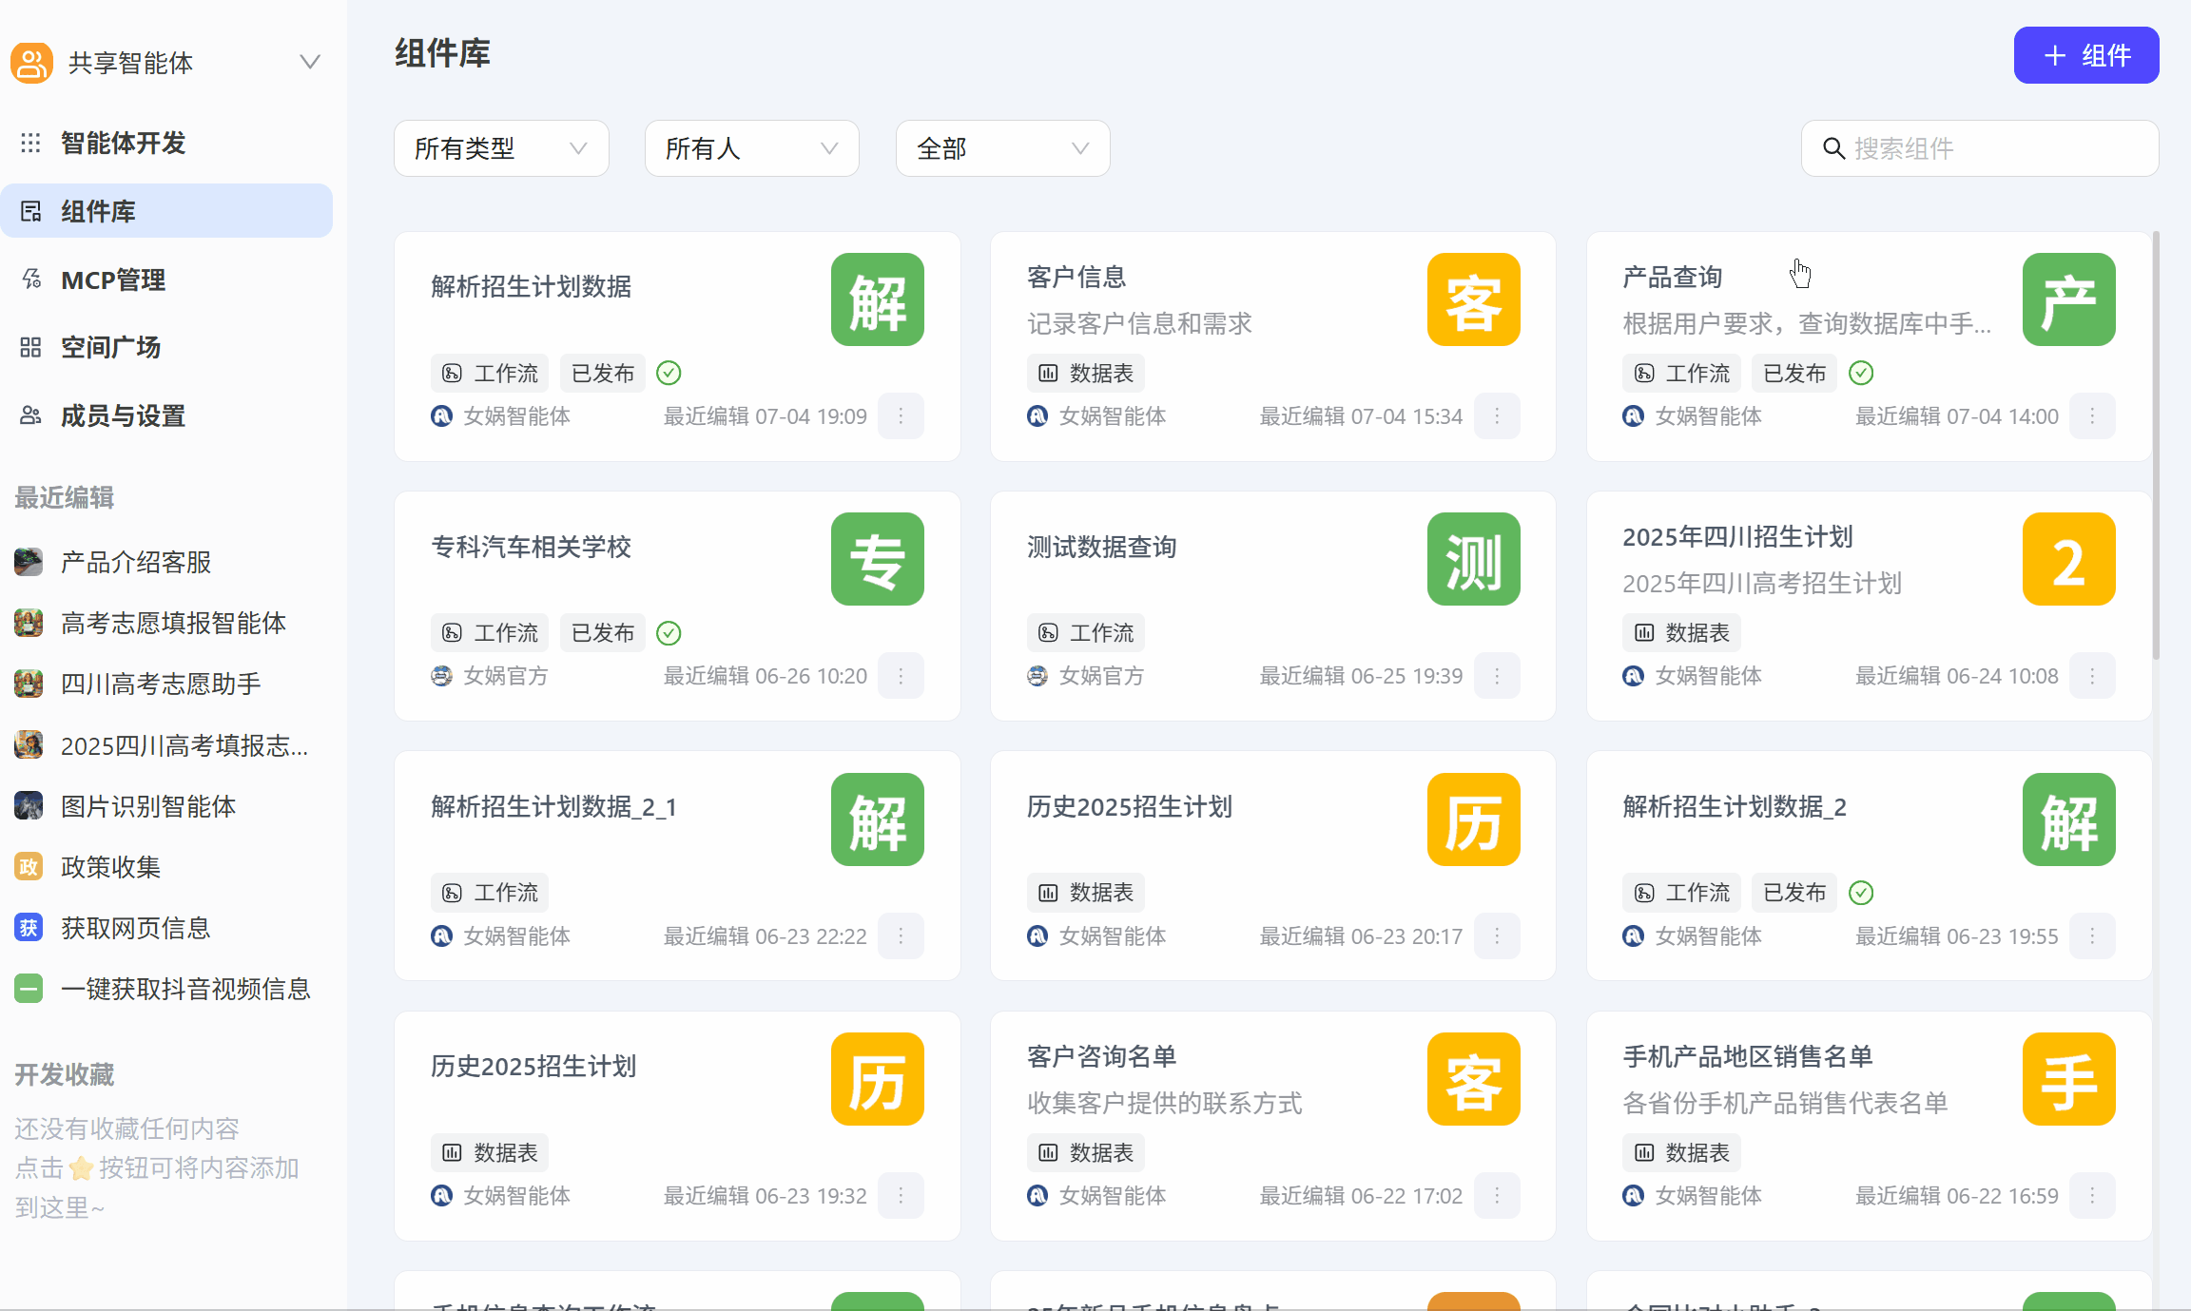
Task: Click published check mark on 产品查询 card
Action: click(1861, 373)
